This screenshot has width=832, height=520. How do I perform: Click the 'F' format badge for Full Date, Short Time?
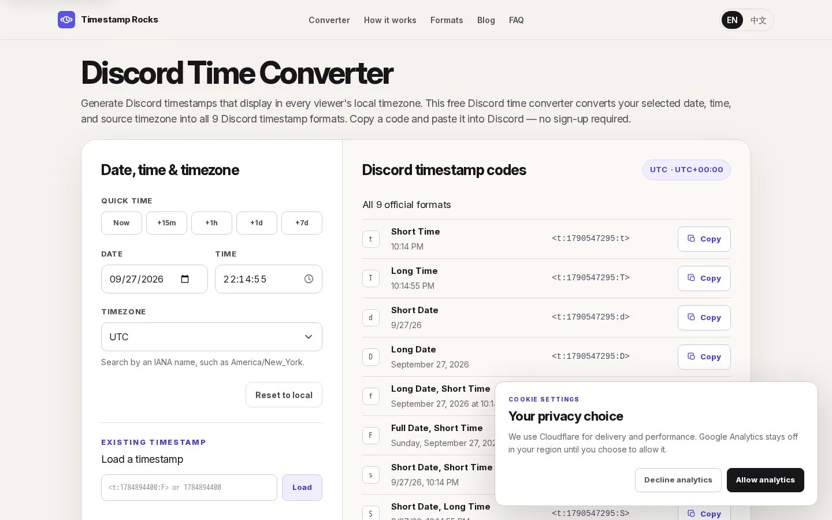point(371,436)
